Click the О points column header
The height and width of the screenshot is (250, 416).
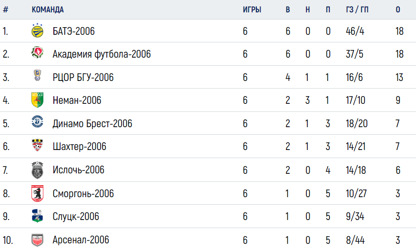click(x=398, y=10)
